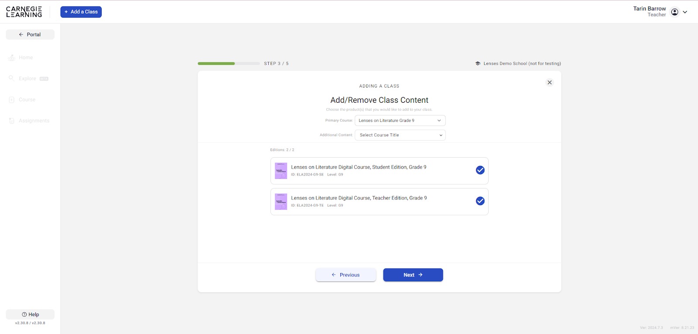Open the Assignments sidebar item
The width and height of the screenshot is (698, 334).
(x=34, y=121)
